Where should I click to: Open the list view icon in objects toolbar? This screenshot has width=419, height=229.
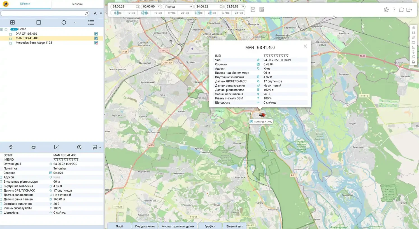[91, 22]
